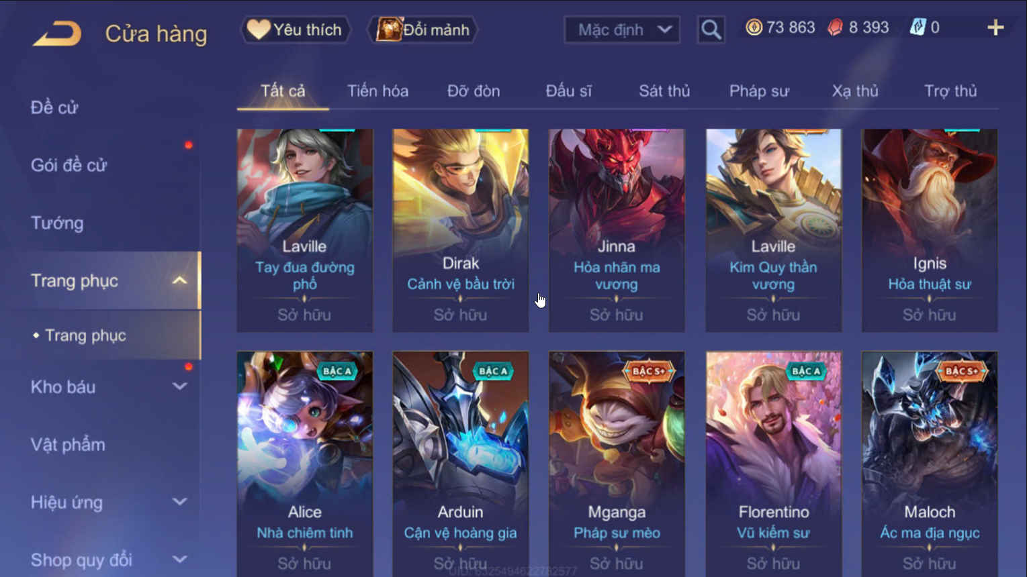Select Florentino Vũ kiếm sư skin card
Viewport: 1027px width, 577px height.
(773, 463)
